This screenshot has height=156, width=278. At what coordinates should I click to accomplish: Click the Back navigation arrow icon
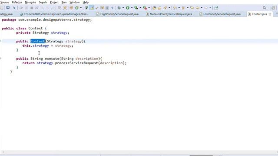coord(197,8)
